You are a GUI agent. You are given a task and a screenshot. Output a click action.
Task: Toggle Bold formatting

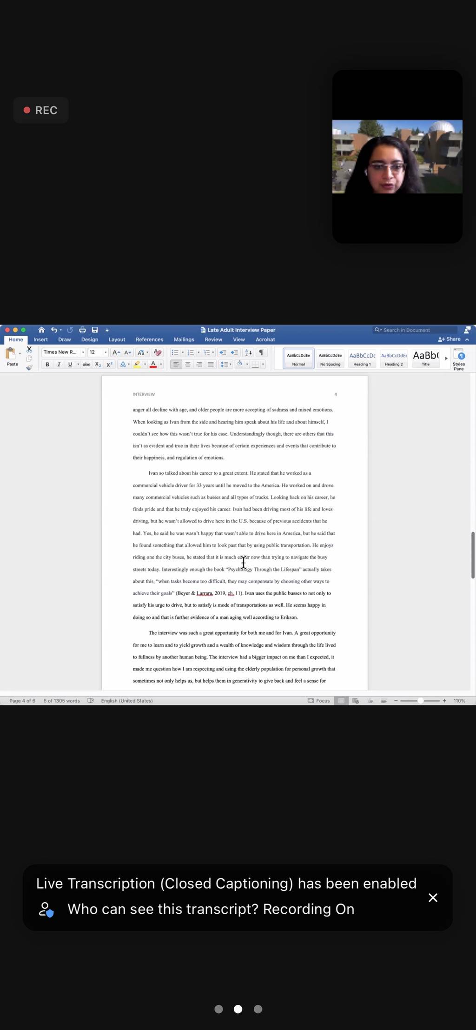47,365
